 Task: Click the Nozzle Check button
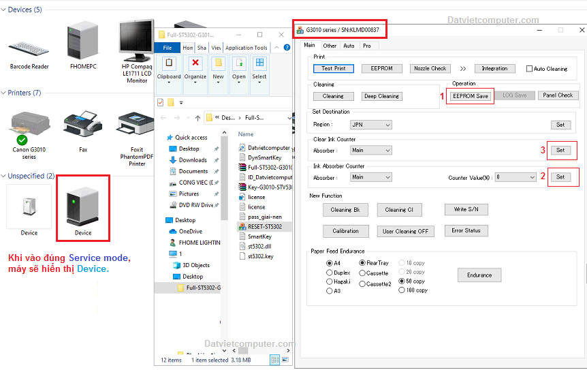(430, 69)
